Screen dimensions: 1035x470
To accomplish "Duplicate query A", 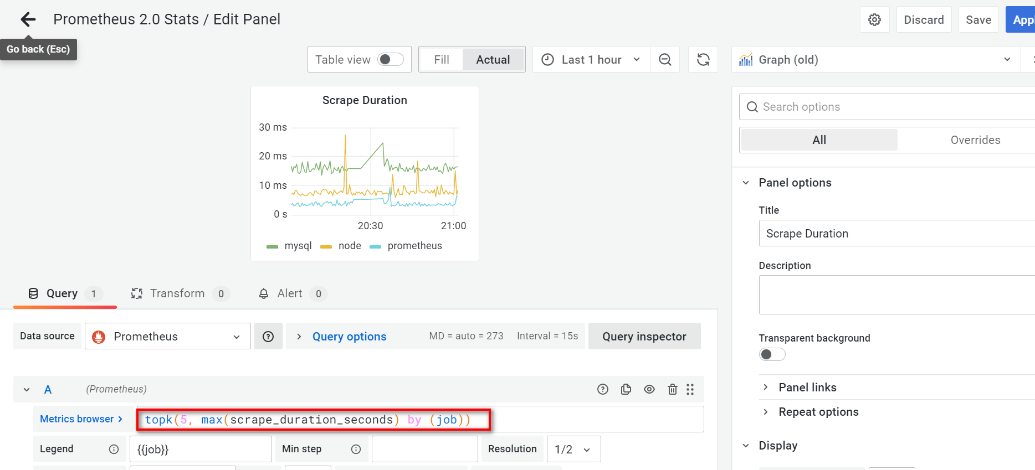I will point(626,389).
